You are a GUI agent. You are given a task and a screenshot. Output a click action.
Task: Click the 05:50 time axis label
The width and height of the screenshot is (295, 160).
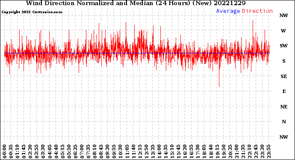[69, 151]
